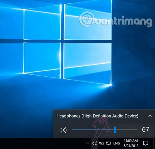Open the clock showing 11:09 AM

coord(131,143)
